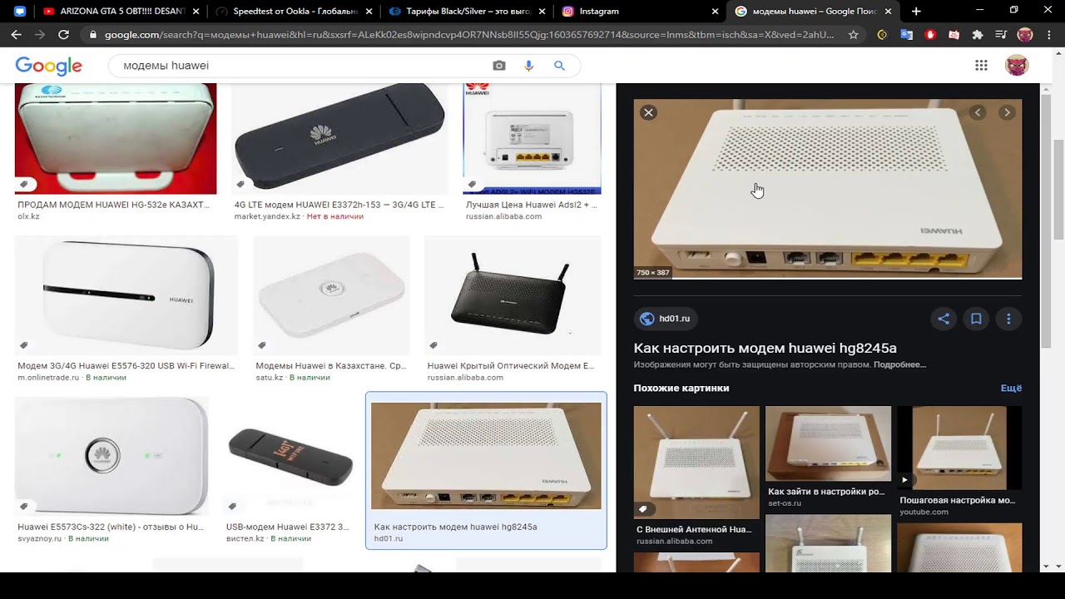Open the Chrome extensions puzzle icon
The width and height of the screenshot is (1065, 599).
coord(978,35)
